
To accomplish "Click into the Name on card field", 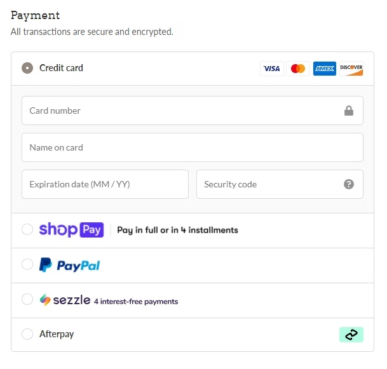I will [x=193, y=147].
